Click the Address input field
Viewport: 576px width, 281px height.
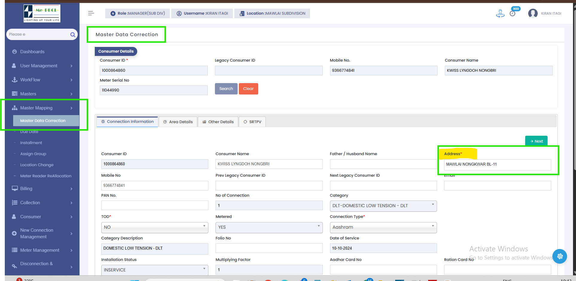497,164
